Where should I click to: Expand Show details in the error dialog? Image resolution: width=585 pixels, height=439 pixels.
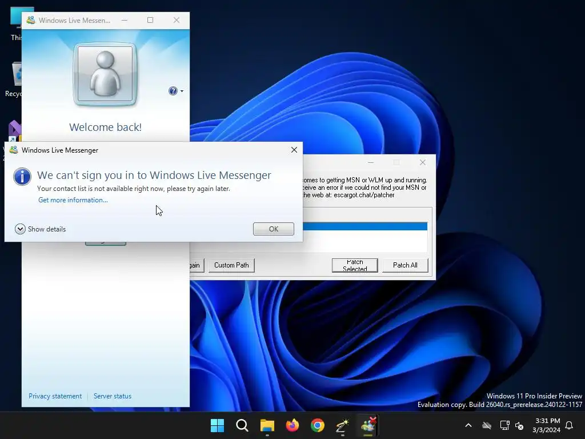point(41,229)
